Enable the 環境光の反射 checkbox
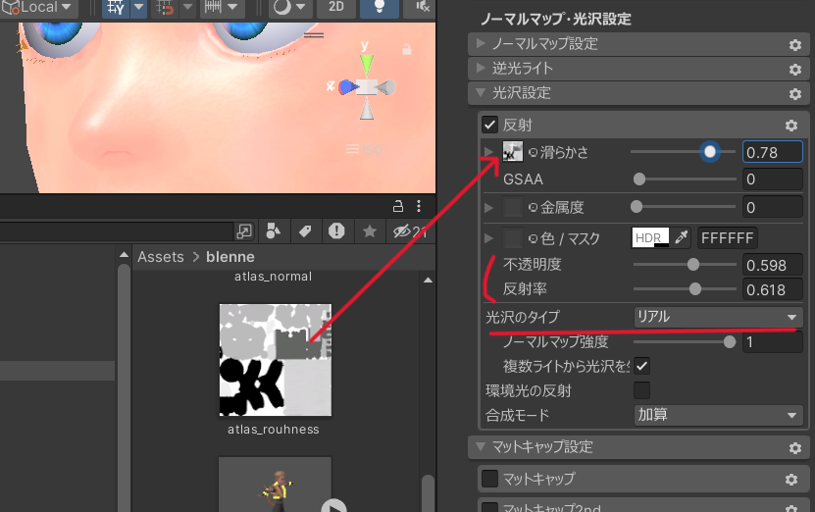Image resolution: width=815 pixels, height=512 pixels. pos(641,390)
